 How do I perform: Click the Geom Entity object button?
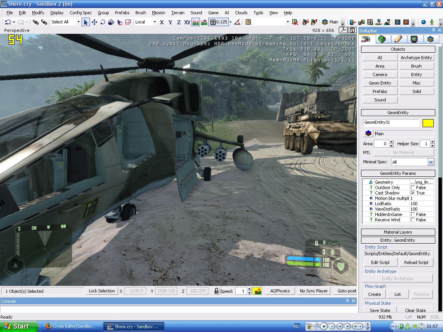[x=380, y=83]
